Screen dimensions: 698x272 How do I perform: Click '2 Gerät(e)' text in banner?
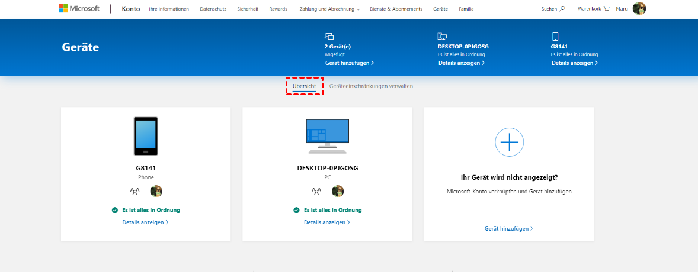click(338, 46)
